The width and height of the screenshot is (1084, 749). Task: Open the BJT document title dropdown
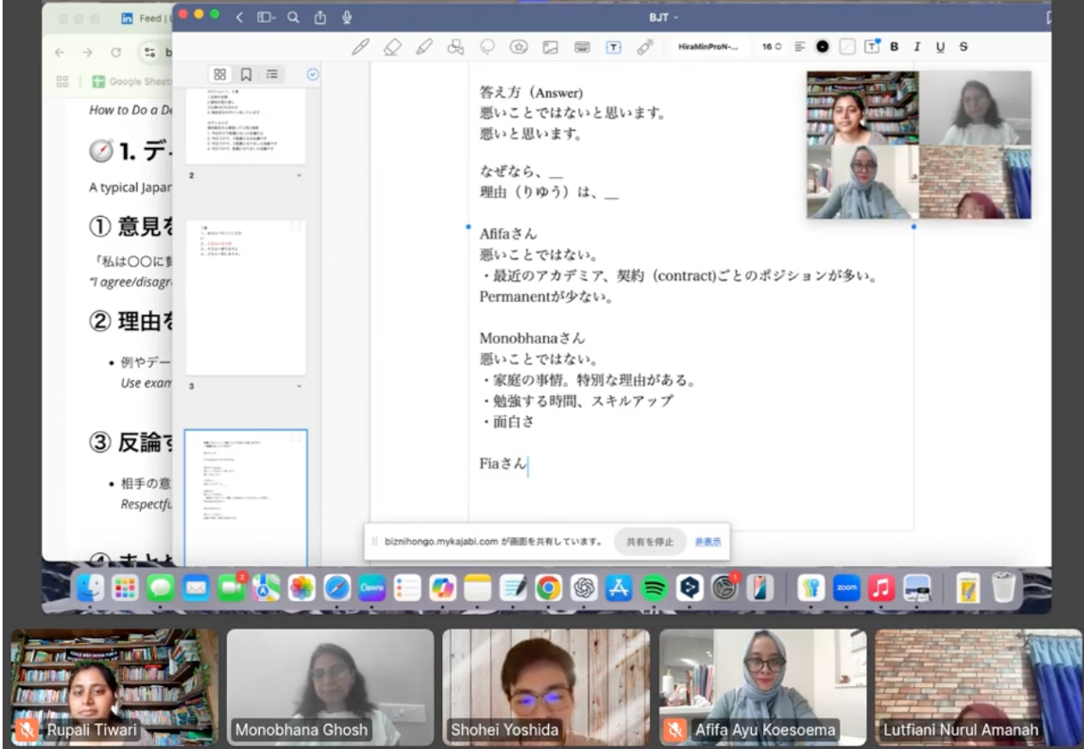click(663, 16)
